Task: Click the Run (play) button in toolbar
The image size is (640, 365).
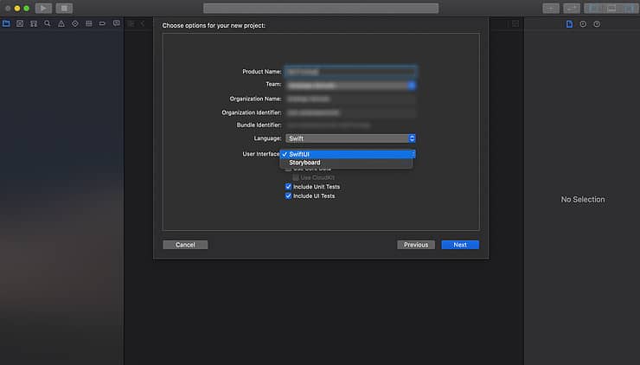Action: (x=42, y=8)
